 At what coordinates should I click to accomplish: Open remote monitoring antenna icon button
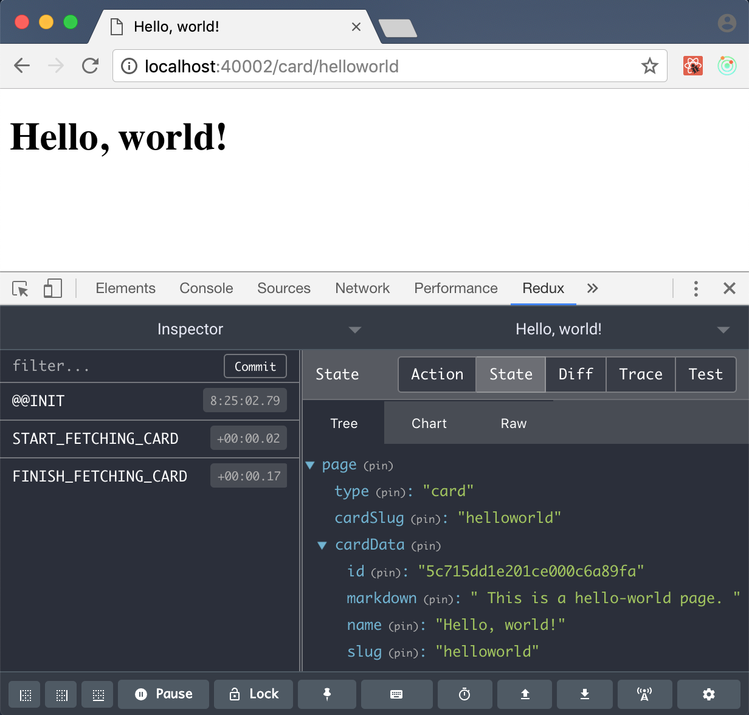tap(644, 694)
